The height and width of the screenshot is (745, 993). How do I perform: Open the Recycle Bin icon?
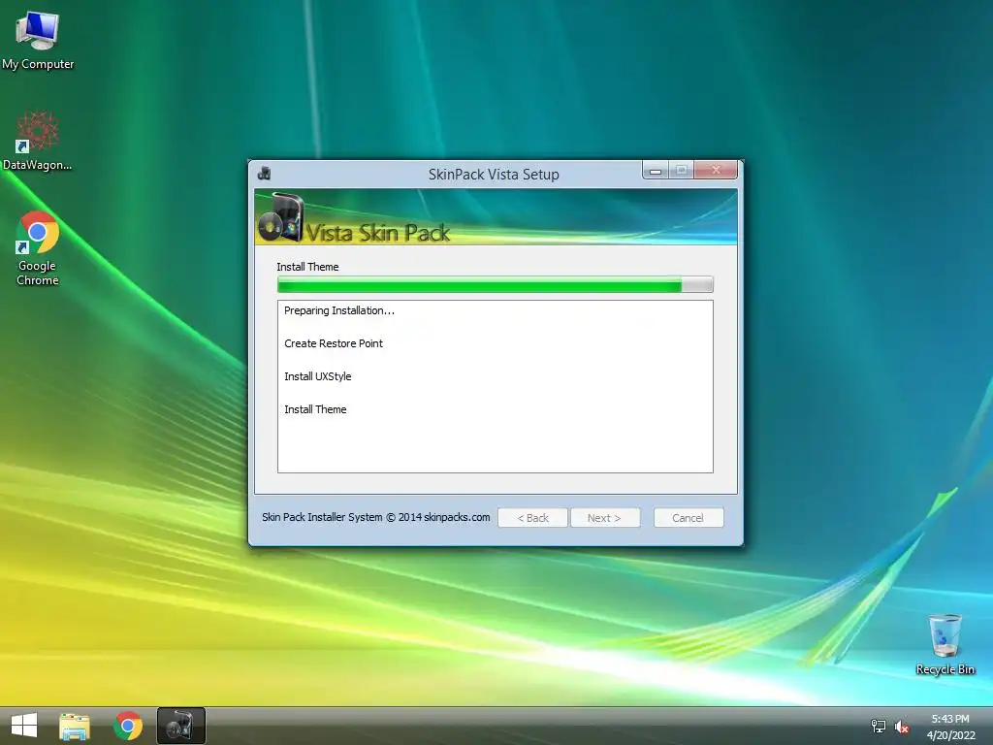click(x=945, y=644)
